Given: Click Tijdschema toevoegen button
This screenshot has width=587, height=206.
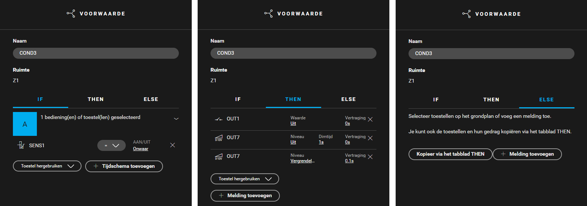Looking at the screenshot, I should (x=124, y=166).
